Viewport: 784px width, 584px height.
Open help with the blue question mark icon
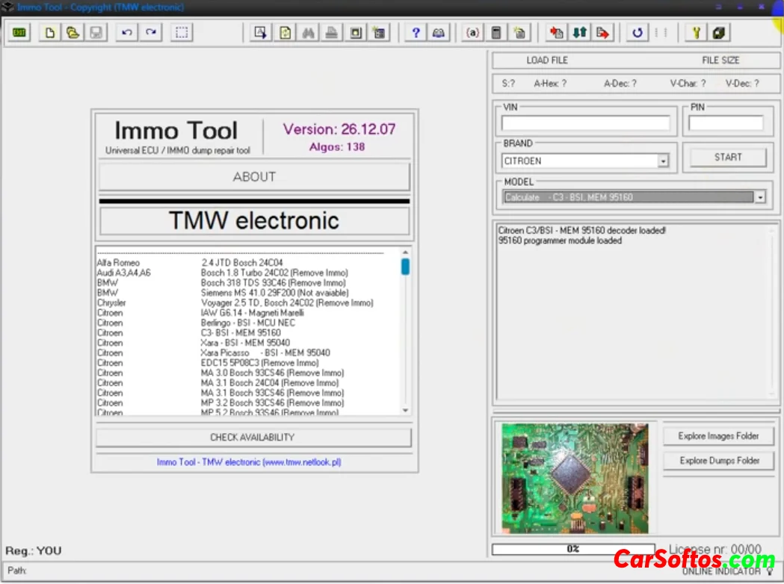pyautogui.click(x=416, y=33)
